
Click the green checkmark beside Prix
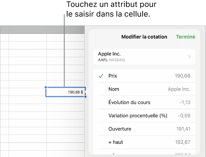click(101, 76)
